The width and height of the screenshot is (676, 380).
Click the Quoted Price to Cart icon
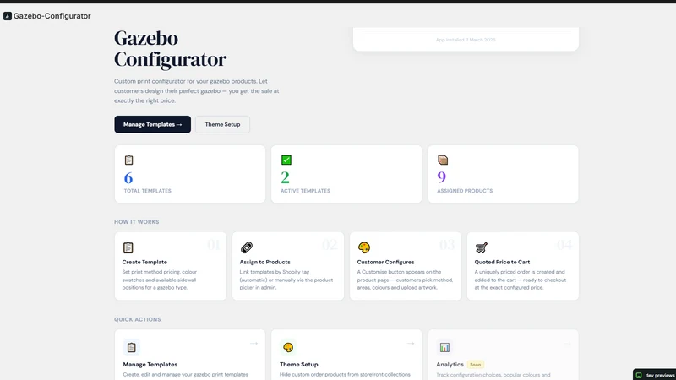(481, 247)
